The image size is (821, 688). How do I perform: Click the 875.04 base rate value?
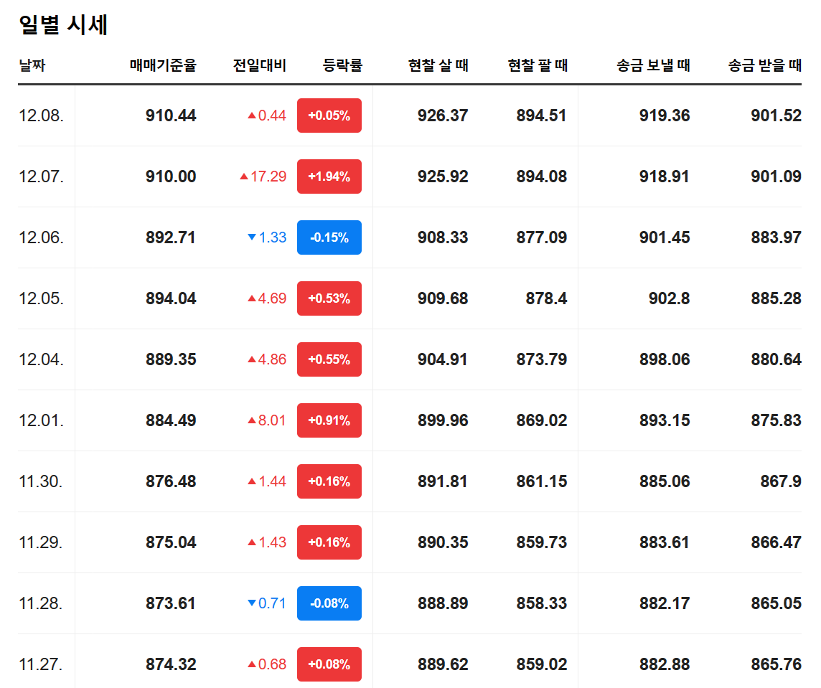pos(171,542)
